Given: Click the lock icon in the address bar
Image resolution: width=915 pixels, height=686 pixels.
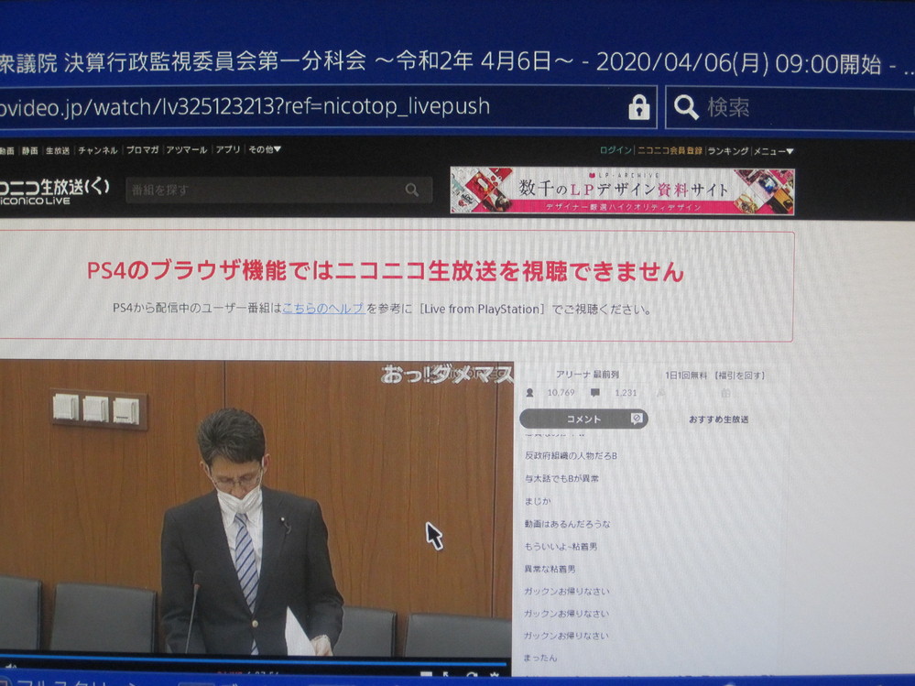Looking at the screenshot, I should pos(638,107).
